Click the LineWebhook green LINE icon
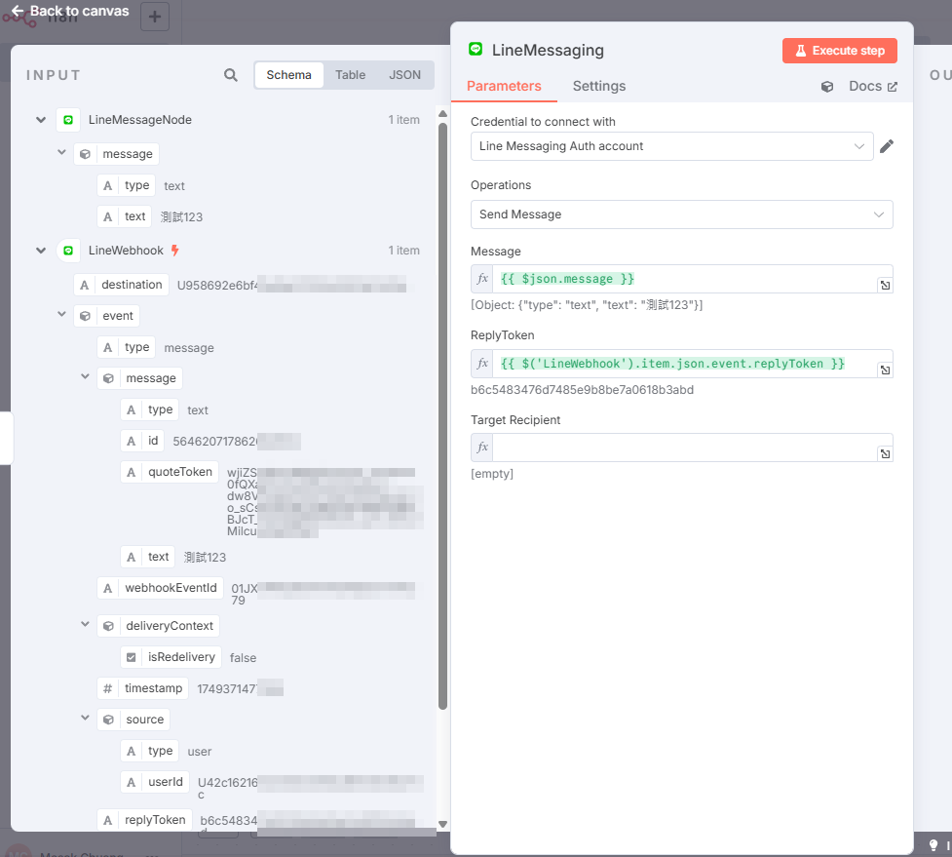The width and height of the screenshot is (952, 857). [x=68, y=251]
